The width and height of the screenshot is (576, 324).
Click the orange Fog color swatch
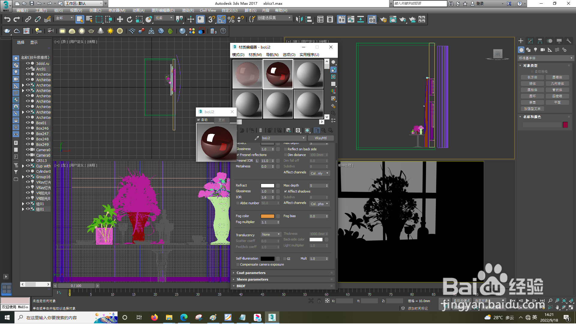[x=267, y=216]
